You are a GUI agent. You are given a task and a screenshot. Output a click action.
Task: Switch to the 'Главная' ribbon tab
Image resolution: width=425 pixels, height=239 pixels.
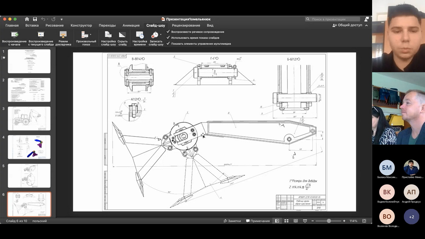tap(12, 26)
